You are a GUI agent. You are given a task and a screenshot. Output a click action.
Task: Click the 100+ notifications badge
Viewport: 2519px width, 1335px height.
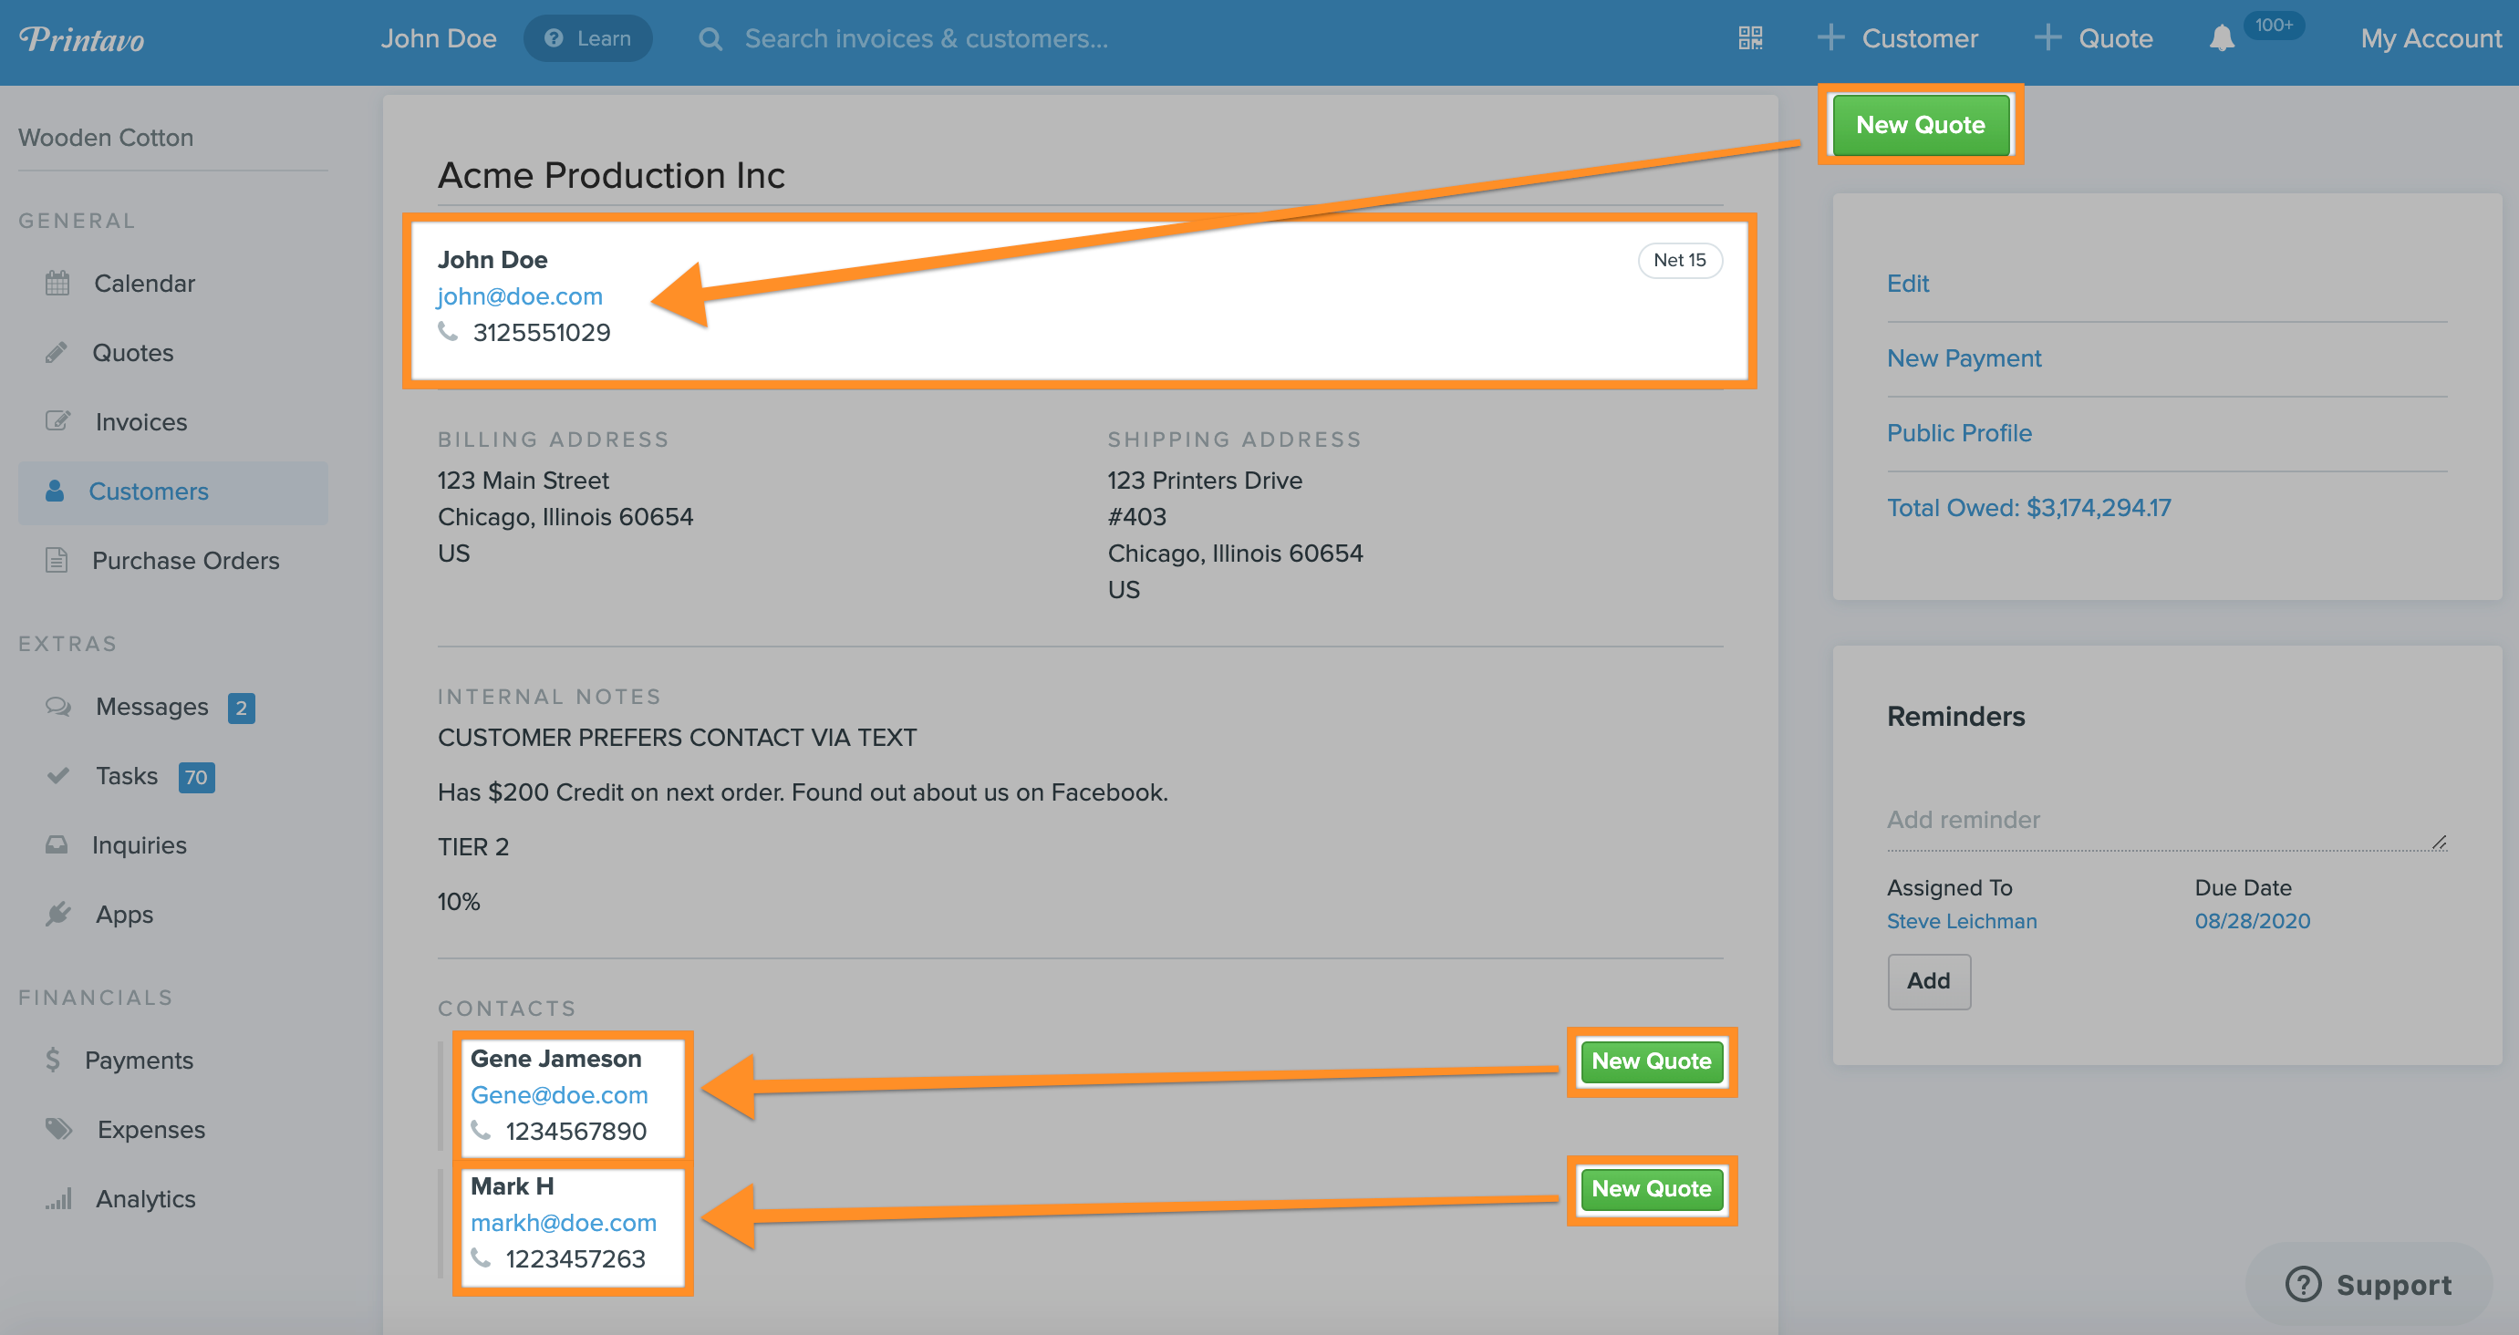pos(2274,26)
